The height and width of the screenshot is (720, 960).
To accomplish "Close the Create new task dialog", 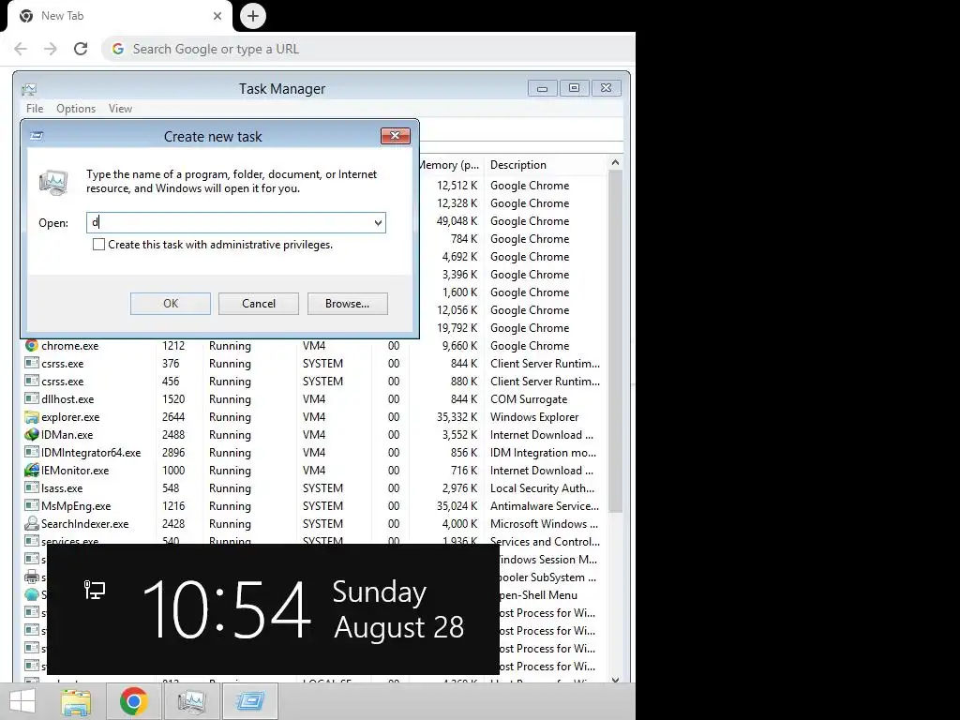I will [x=395, y=135].
